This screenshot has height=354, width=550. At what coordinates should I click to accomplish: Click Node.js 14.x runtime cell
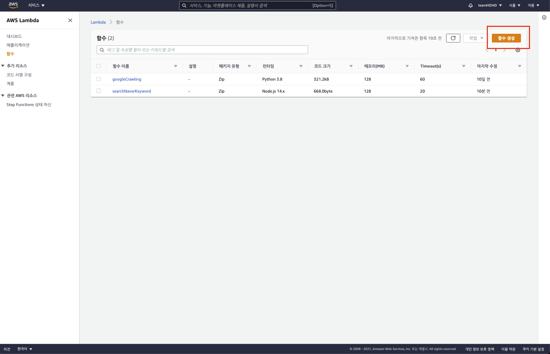pyautogui.click(x=274, y=91)
